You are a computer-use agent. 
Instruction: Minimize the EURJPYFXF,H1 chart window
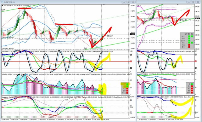click(x=124, y=2)
